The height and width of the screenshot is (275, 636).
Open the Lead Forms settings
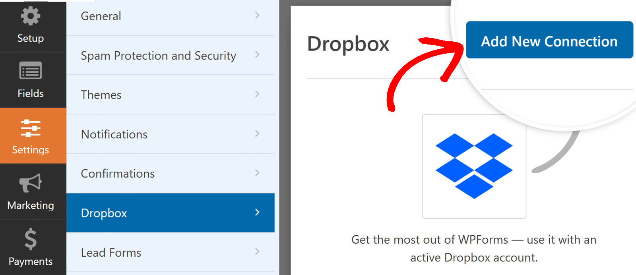(x=111, y=253)
